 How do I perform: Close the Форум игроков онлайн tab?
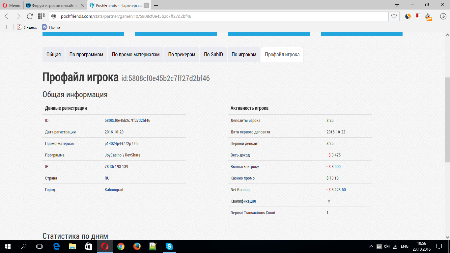point(82,5)
